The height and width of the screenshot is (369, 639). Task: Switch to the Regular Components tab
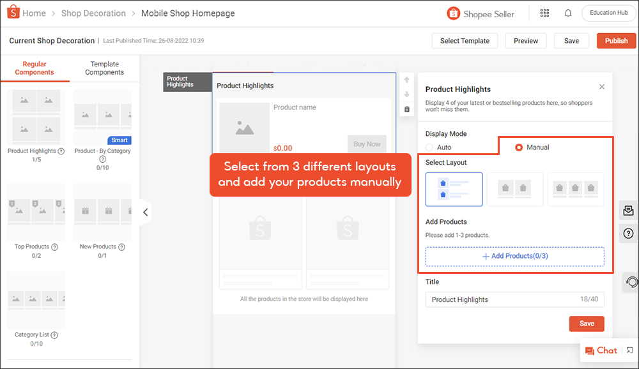tap(35, 68)
